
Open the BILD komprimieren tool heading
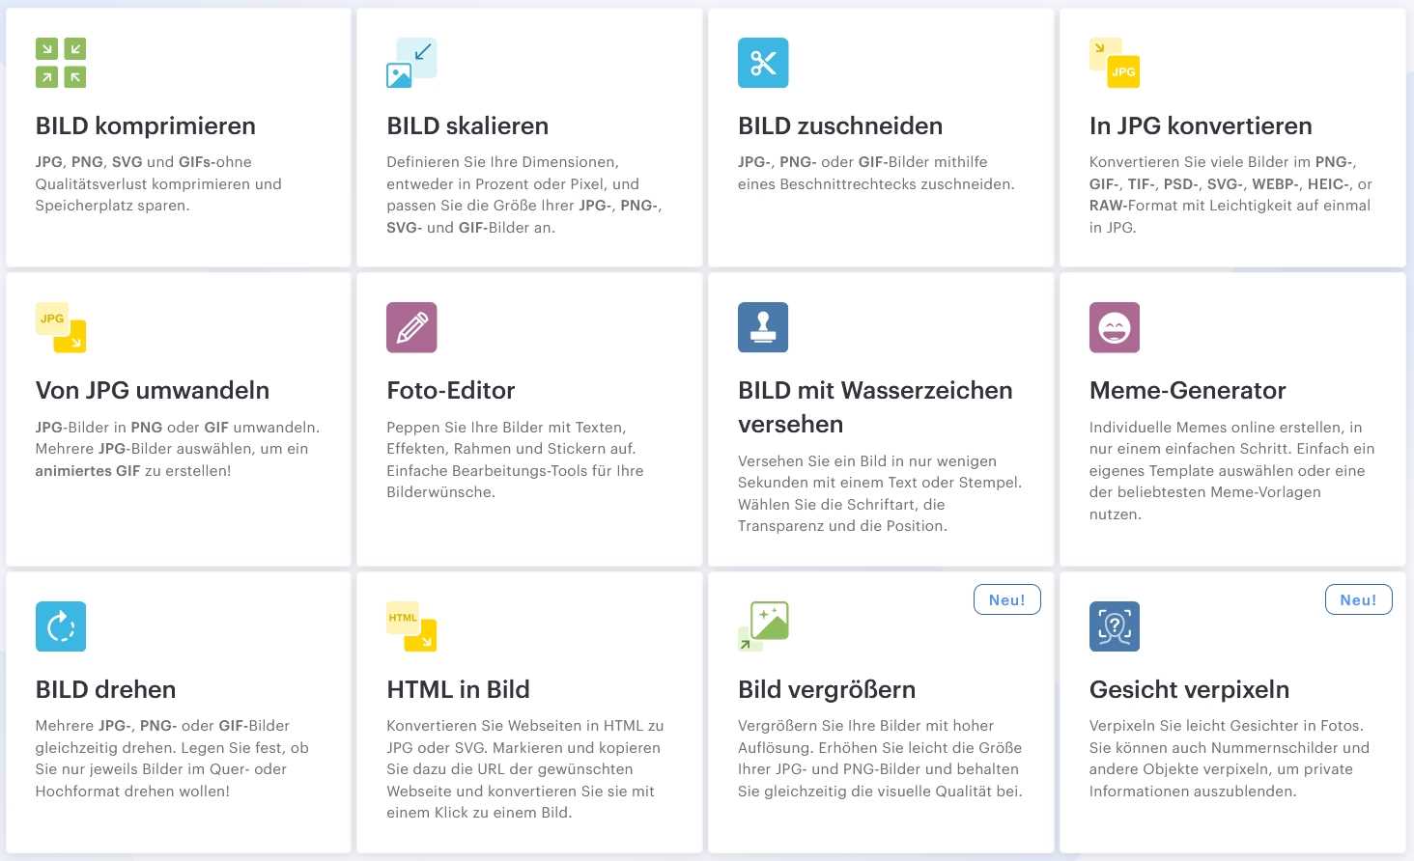pos(146,125)
